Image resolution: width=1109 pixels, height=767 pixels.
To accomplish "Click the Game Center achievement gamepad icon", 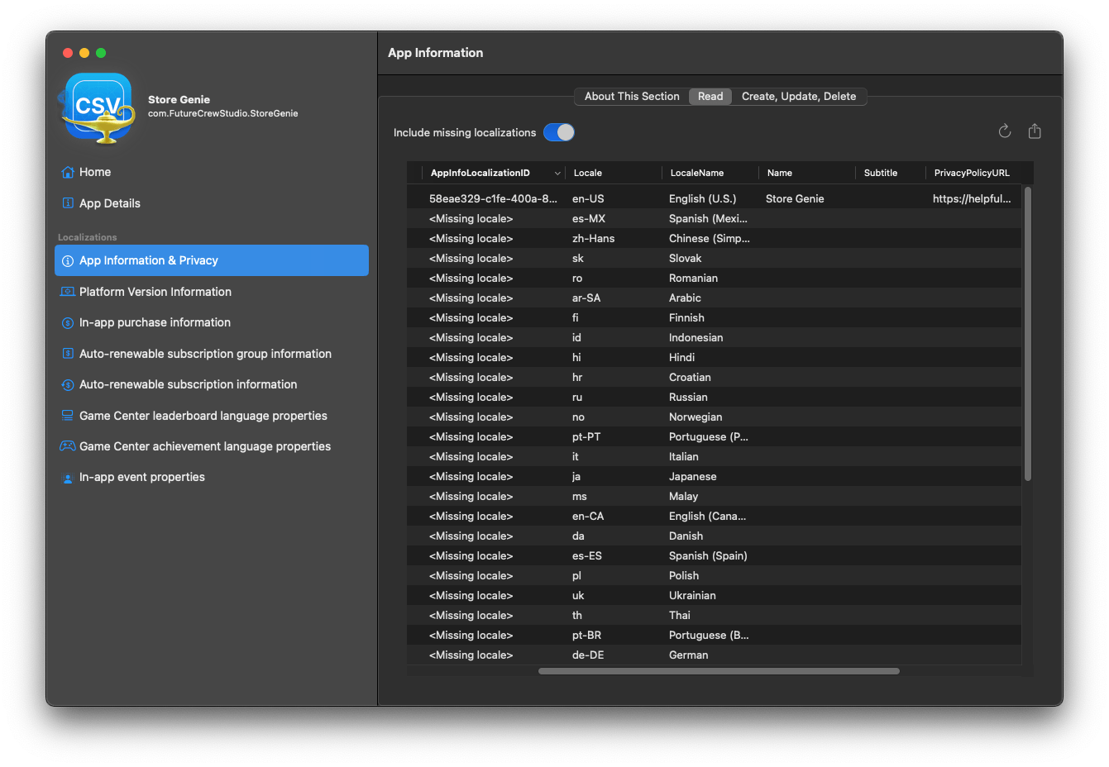I will click(68, 446).
